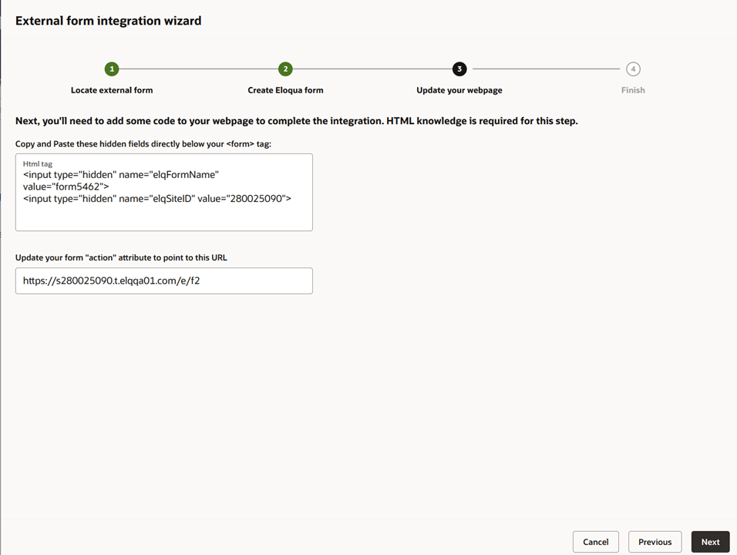Click the External form integration wizard title
This screenshot has width=737, height=555.
click(108, 21)
